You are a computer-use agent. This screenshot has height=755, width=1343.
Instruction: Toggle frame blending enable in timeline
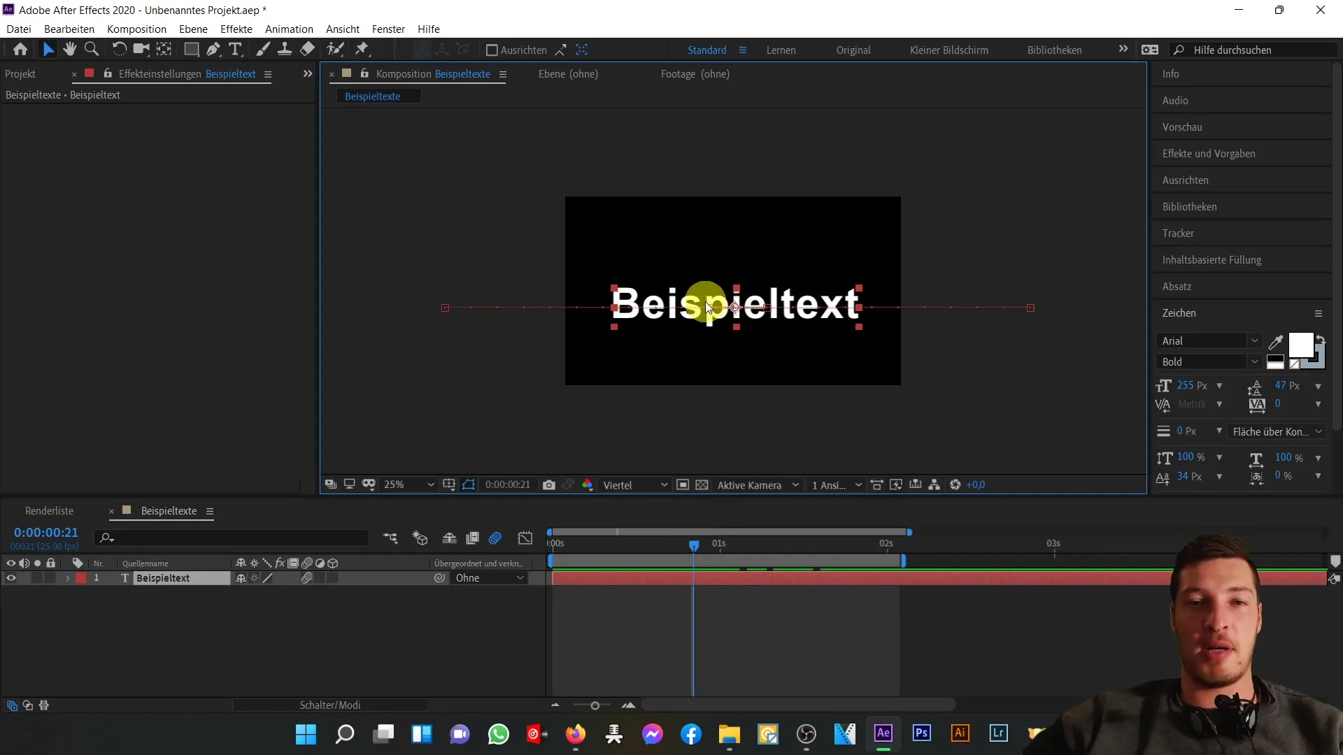(473, 538)
